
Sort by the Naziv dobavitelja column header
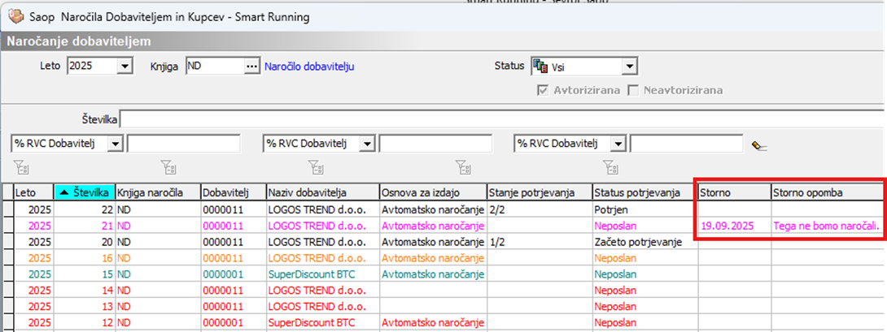pyautogui.click(x=322, y=192)
